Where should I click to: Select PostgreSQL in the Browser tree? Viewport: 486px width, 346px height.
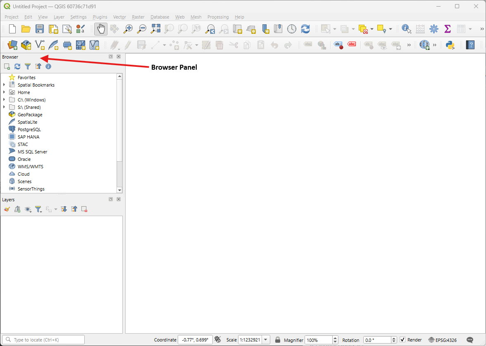[x=29, y=129]
